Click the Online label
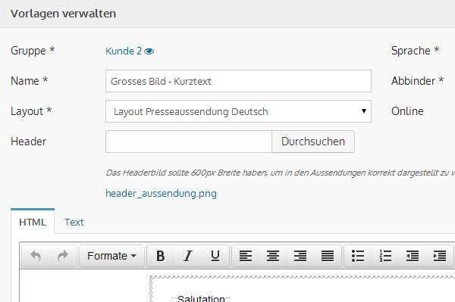This screenshot has width=455, height=302. coord(407,111)
